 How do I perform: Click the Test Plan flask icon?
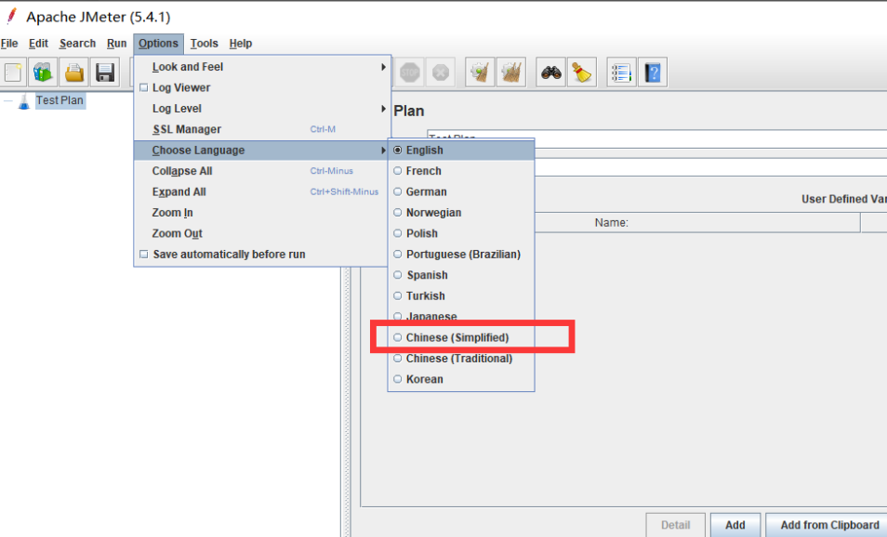point(24,101)
